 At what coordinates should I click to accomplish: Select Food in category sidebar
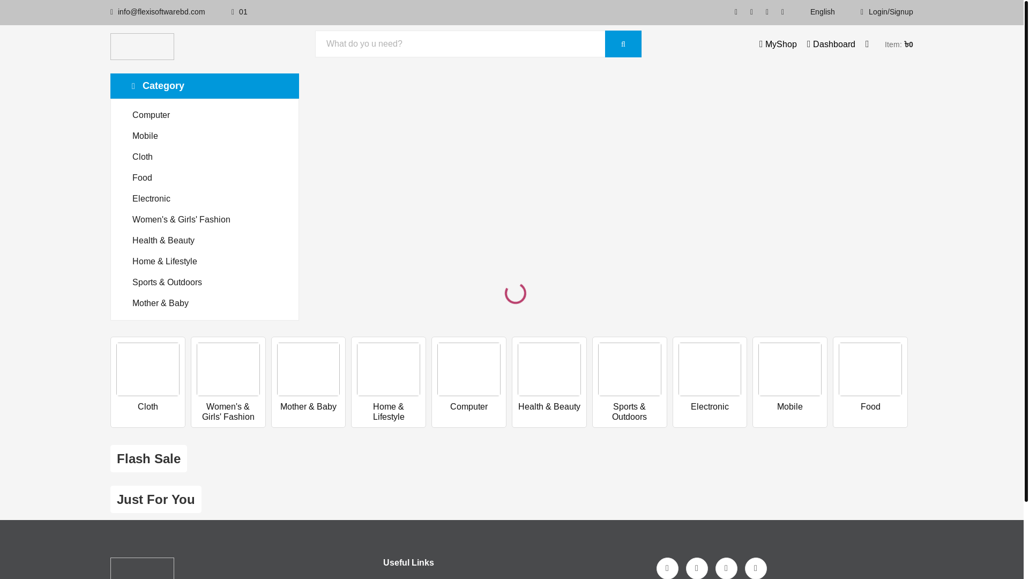tap(142, 178)
